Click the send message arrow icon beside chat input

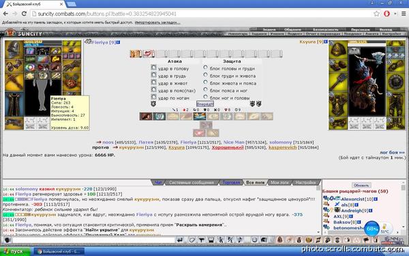tap(180, 240)
